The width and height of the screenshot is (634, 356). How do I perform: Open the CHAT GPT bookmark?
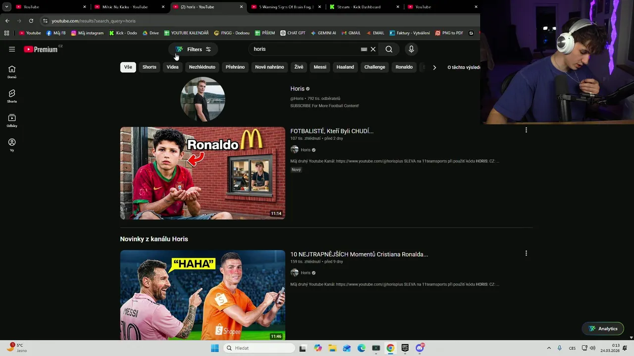(x=293, y=33)
